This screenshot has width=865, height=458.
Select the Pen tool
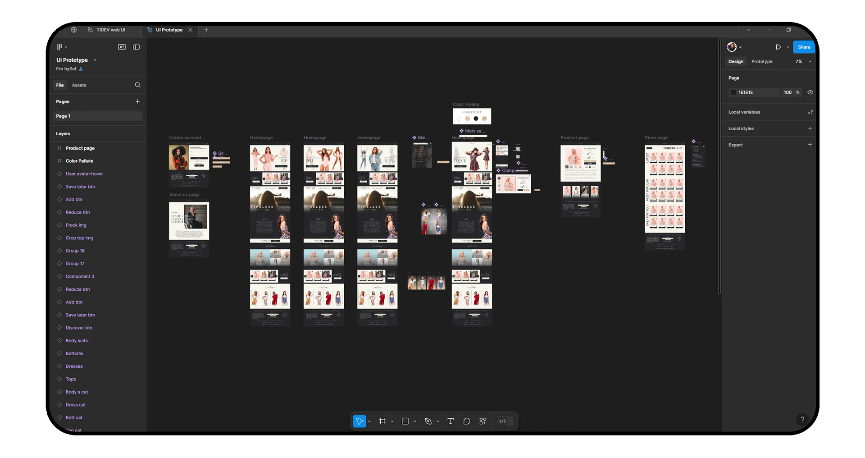[x=428, y=421]
